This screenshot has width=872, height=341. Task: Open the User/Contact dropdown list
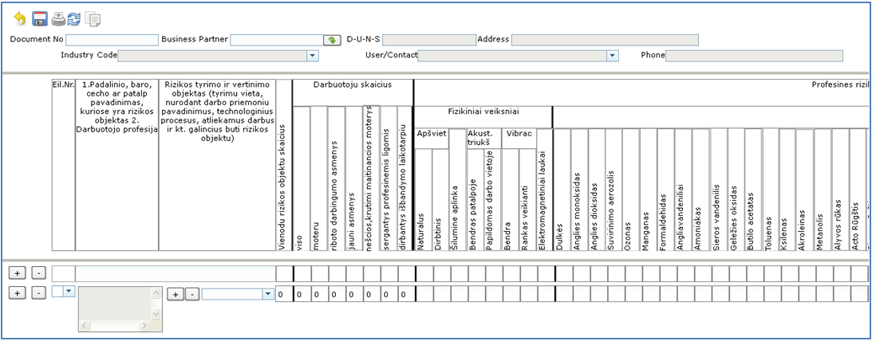[x=613, y=56]
